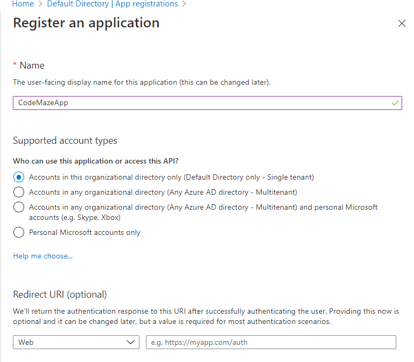Choose Multitenant and personal Microsoft accounts option

(x=19, y=207)
